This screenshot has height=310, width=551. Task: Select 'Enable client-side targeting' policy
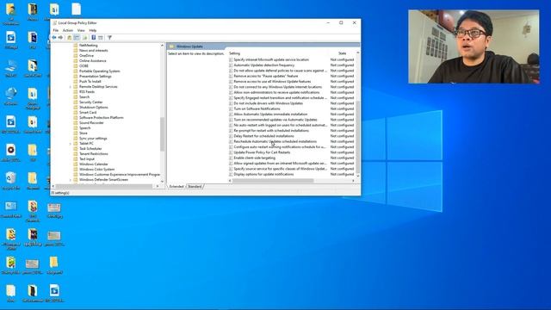[x=255, y=158]
